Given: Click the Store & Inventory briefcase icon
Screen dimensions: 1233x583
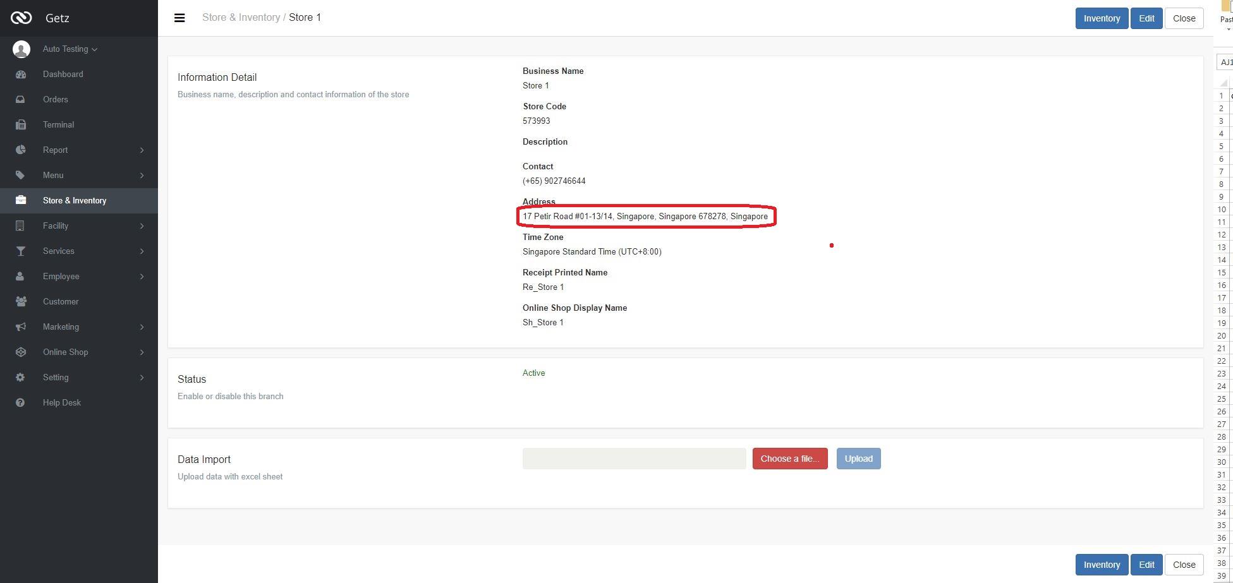Looking at the screenshot, I should coord(21,200).
